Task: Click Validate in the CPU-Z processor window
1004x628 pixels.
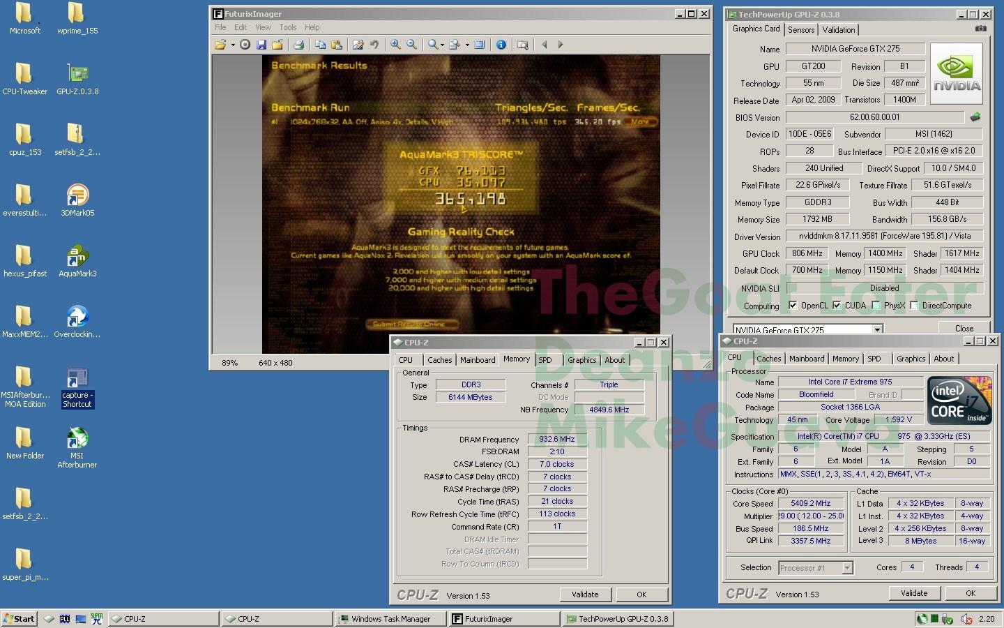Action: [x=914, y=593]
